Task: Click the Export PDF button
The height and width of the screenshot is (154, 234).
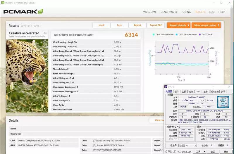Action: point(156,25)
